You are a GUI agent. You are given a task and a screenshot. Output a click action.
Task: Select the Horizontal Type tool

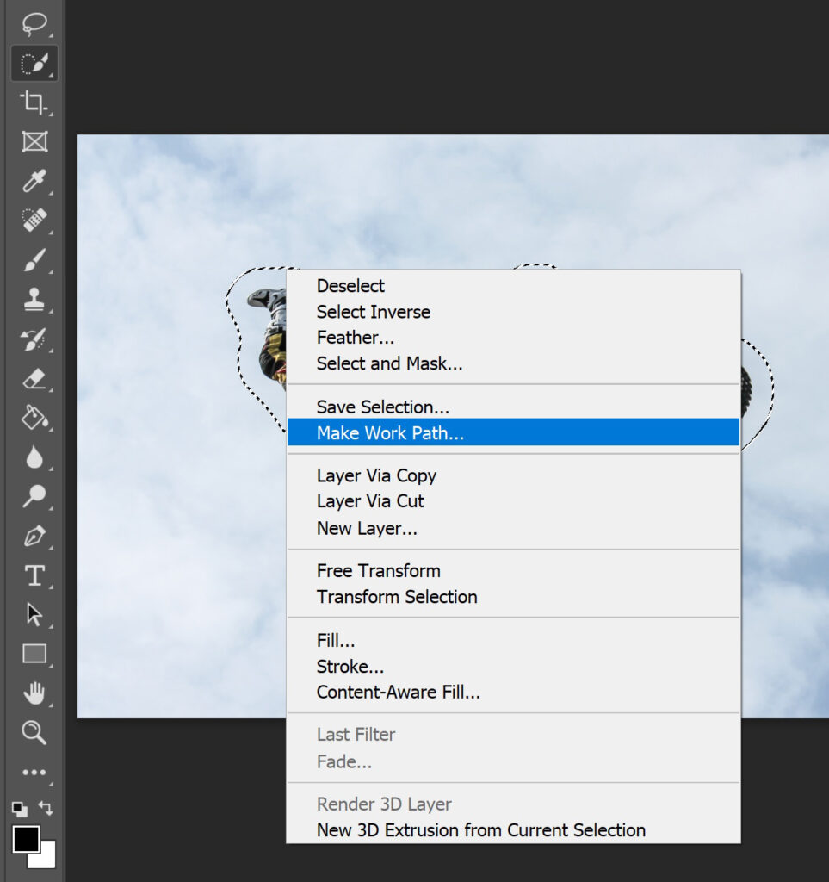pyautogui.click(x=34, y=575)
